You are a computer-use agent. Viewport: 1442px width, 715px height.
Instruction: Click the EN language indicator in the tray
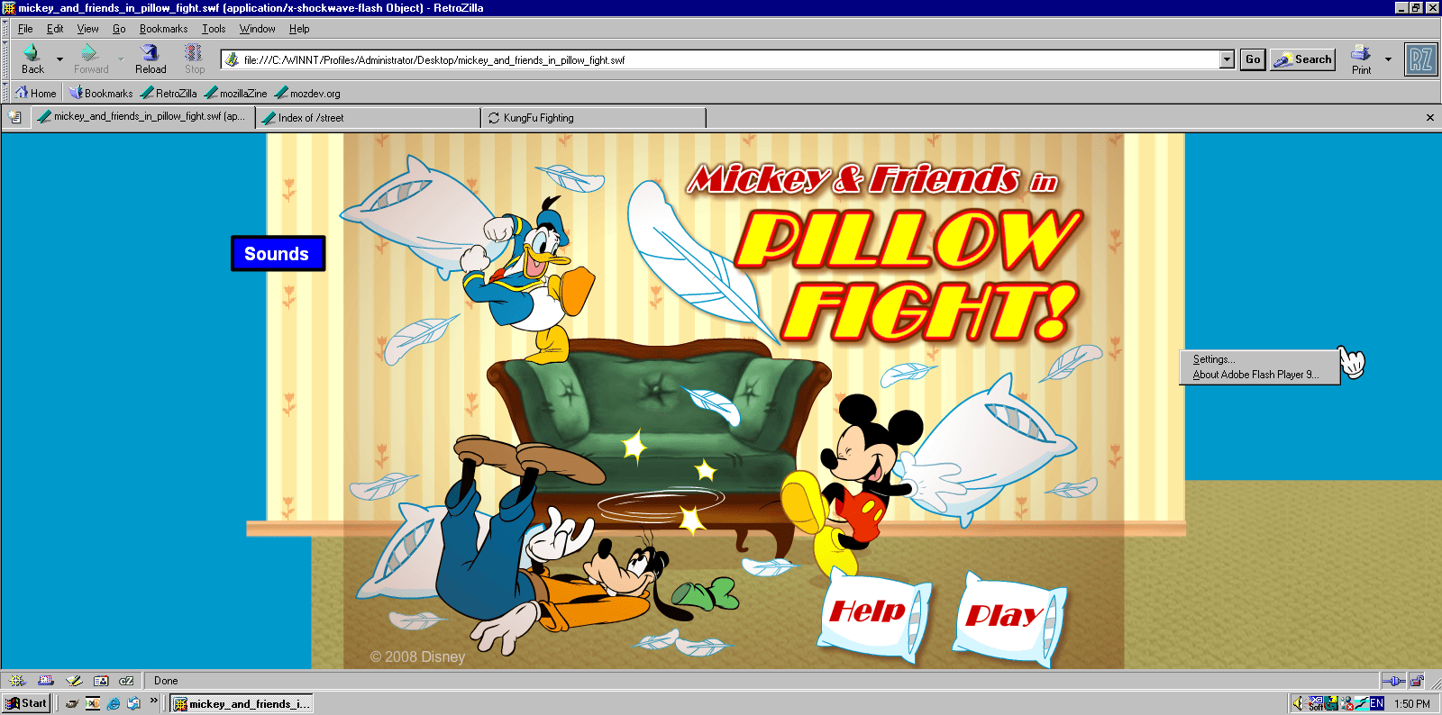pos(1376,703)
